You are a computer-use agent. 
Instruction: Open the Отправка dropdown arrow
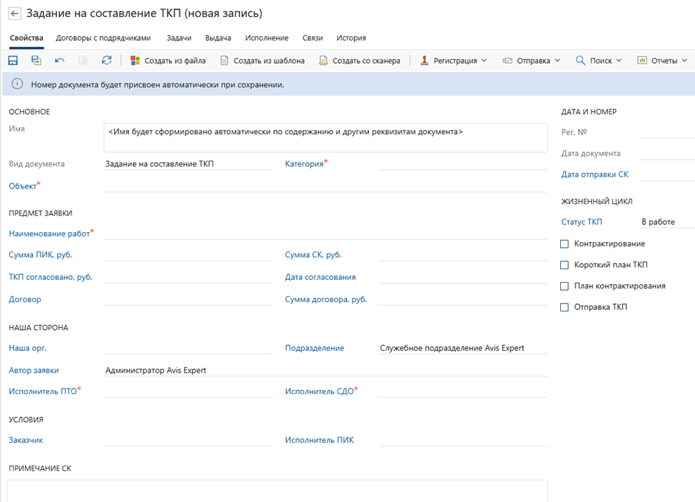pos(557,61)
